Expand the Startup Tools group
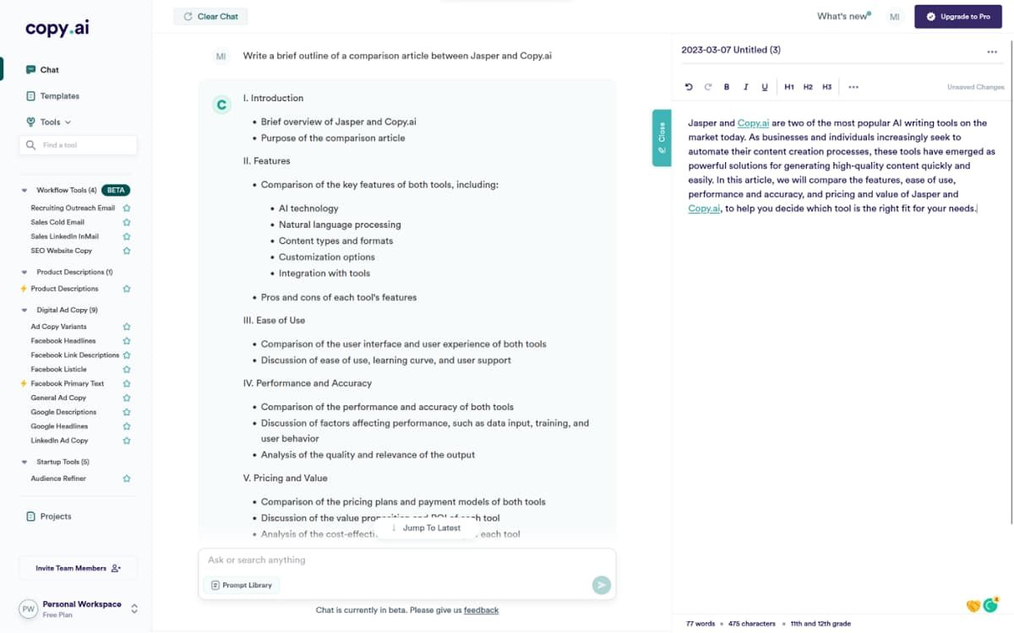This screenshot has width=1014, height=633. [x=23, y=462]
